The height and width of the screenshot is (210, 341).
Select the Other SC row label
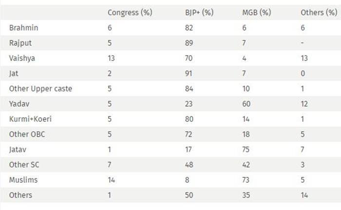point(24,165)
